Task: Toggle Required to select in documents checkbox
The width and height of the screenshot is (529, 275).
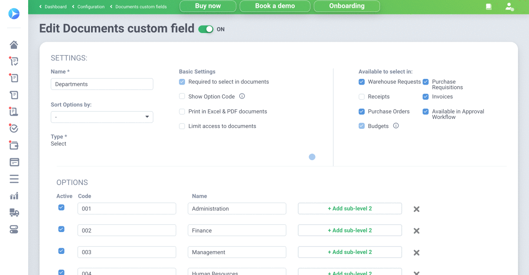Action: 182,82
